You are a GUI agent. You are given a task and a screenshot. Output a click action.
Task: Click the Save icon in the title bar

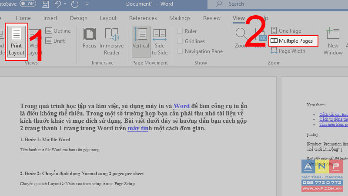(45, 4)
